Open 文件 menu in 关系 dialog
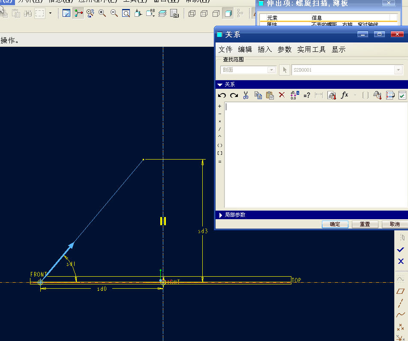 225,49
